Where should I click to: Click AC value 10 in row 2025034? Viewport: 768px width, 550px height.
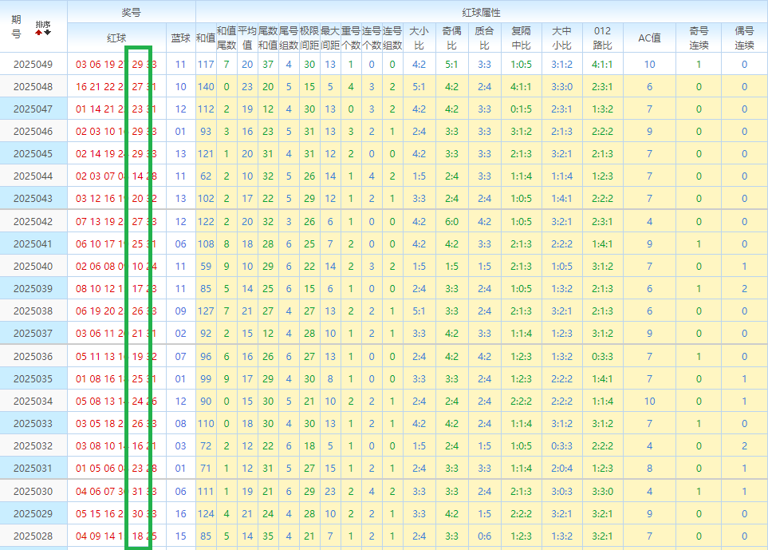649,401
